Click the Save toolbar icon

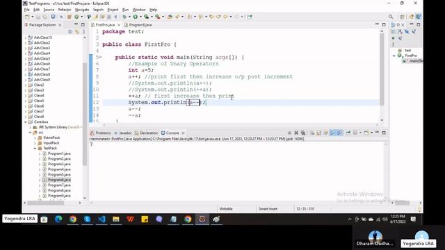[38, 17]
